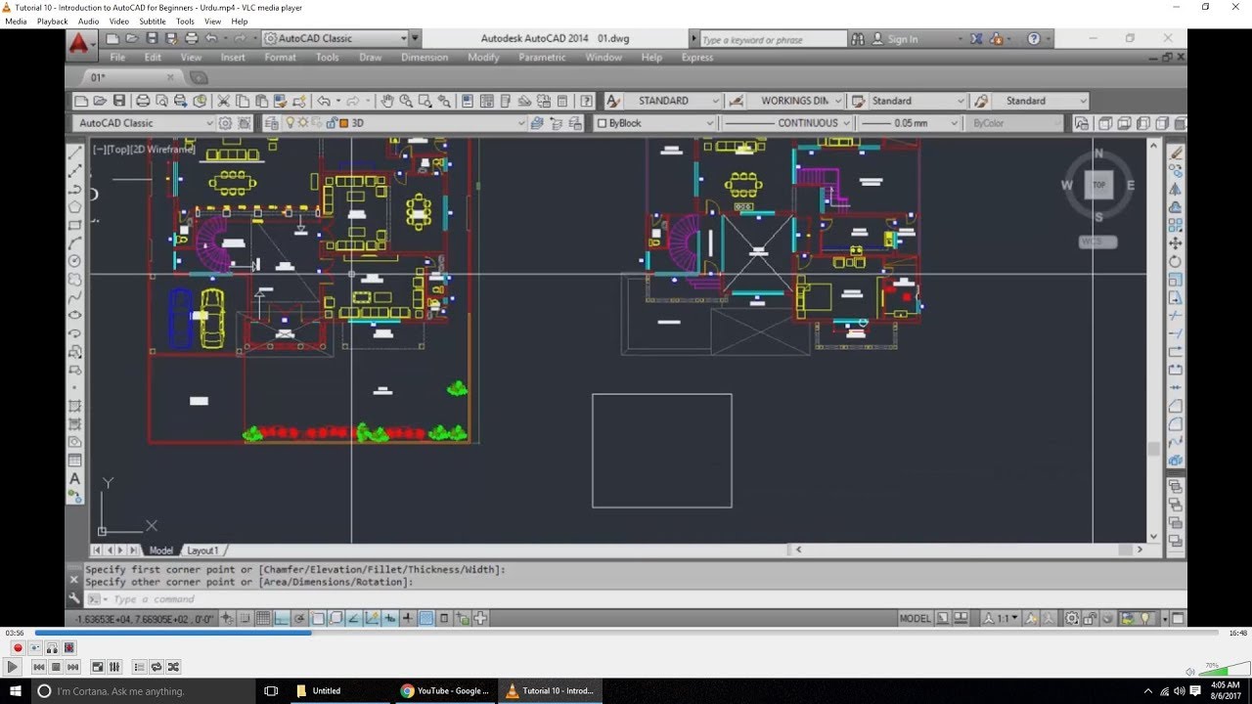
Task: Click the Undo arrow icon
Action: [324, 101]
